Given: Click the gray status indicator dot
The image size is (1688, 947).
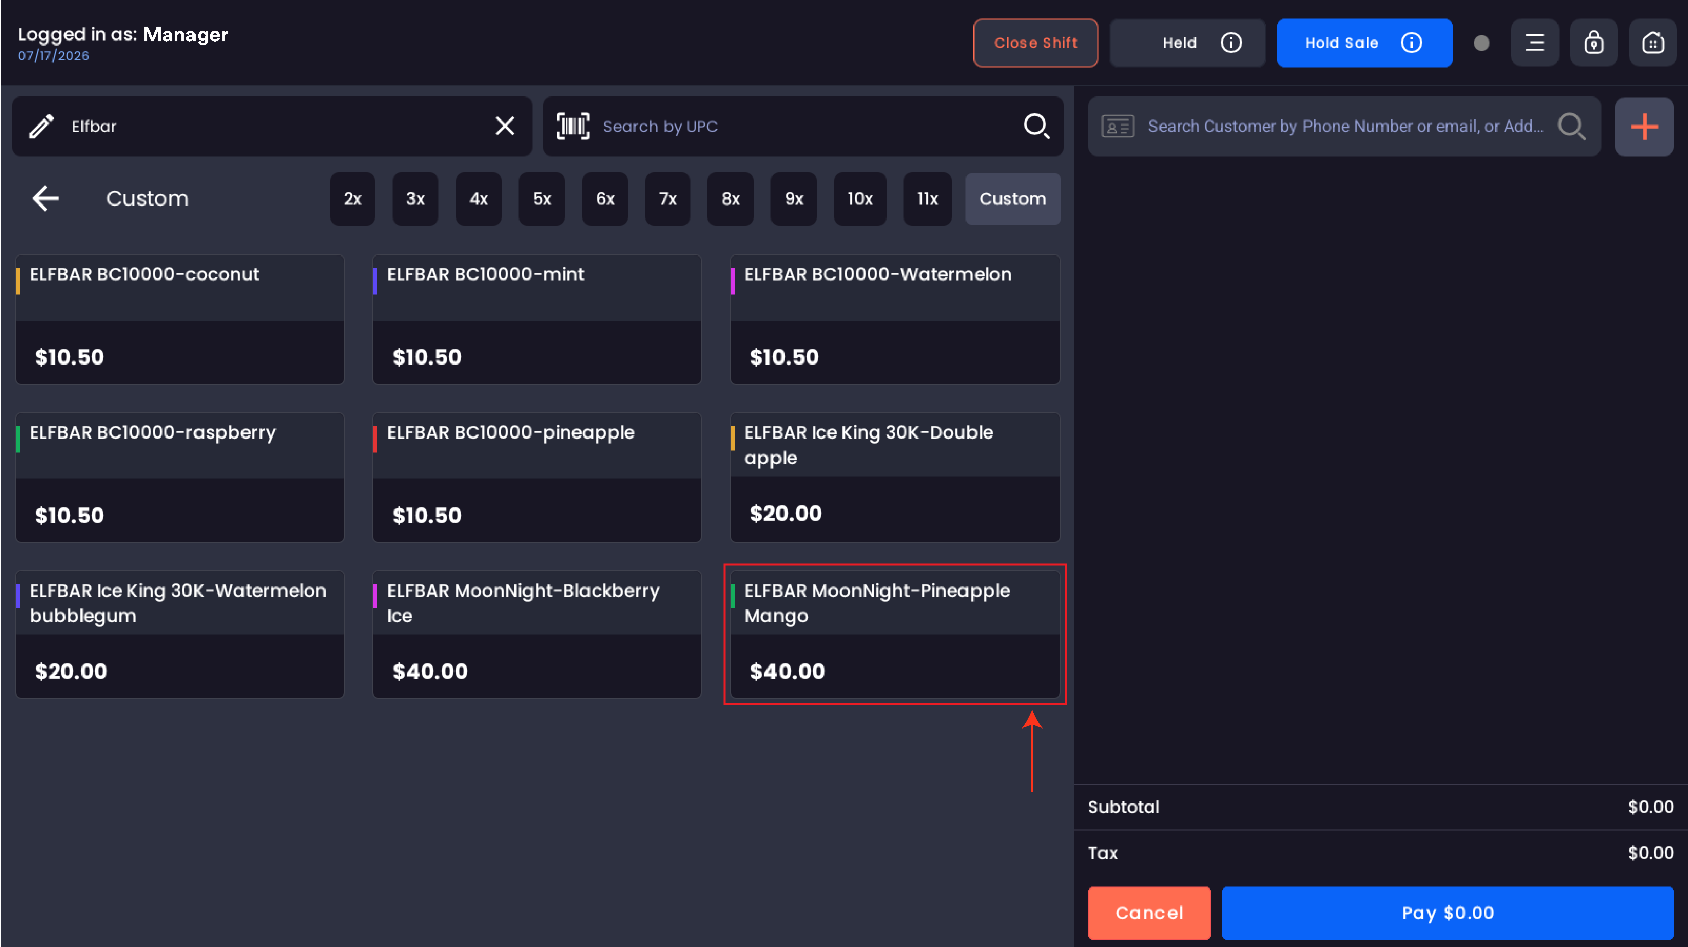Looking at the screenshot, I should [x=1481, y=43].
